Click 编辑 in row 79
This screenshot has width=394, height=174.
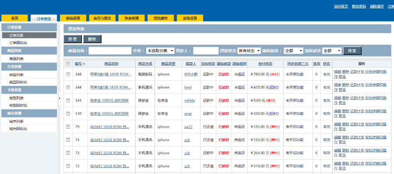337,124
